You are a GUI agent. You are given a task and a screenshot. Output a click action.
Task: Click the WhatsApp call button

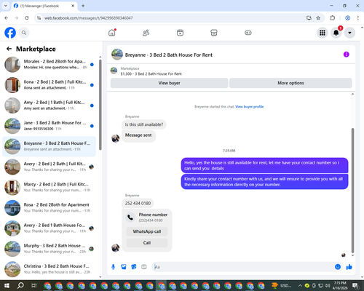tap(147, 231)
